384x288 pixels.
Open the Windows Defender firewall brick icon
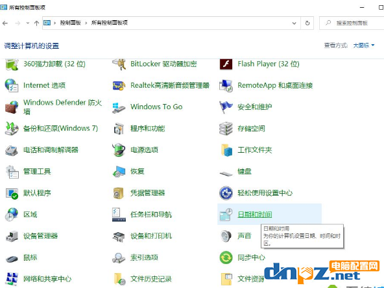click(12, 107)
